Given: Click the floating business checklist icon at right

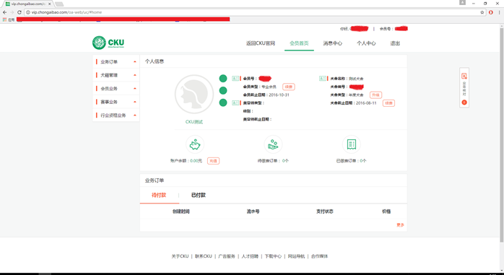Looking at the screenshot, I should [x=464, y=76].
